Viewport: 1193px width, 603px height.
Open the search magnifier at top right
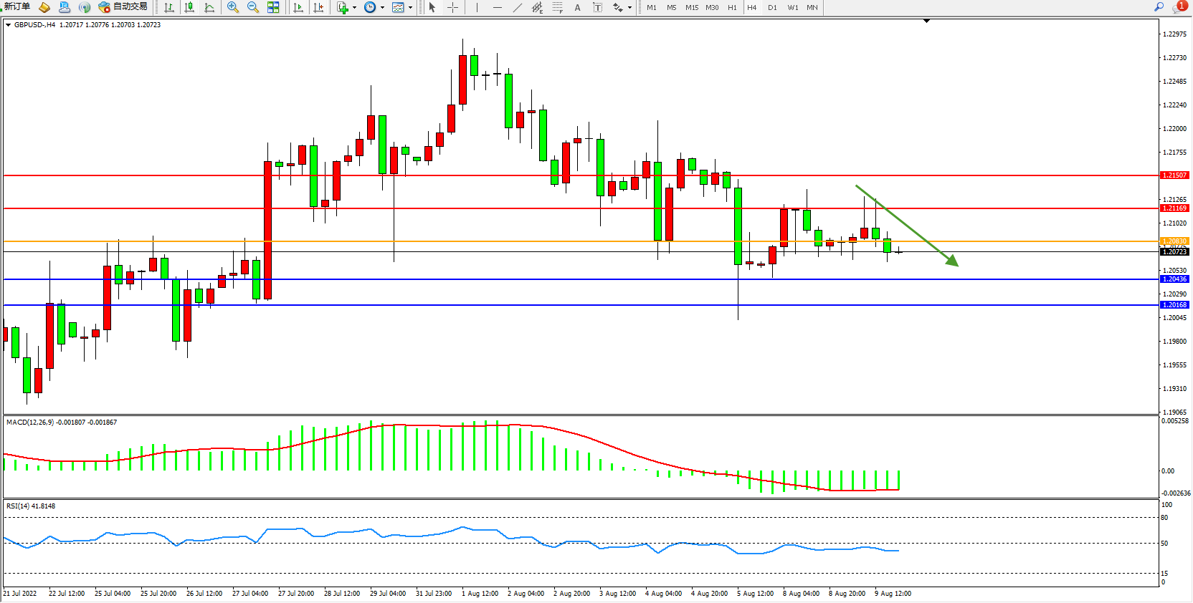(1159, 7)
